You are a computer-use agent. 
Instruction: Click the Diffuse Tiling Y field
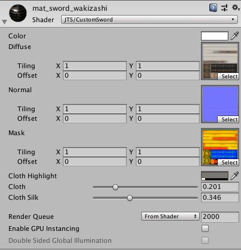coord(167,66)
